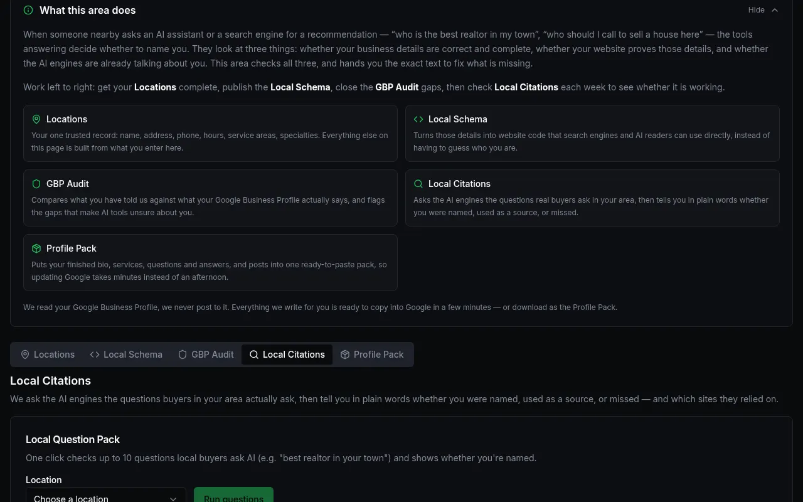Select the Local Citations tab
Screen dimensions: 803x502
287,355
